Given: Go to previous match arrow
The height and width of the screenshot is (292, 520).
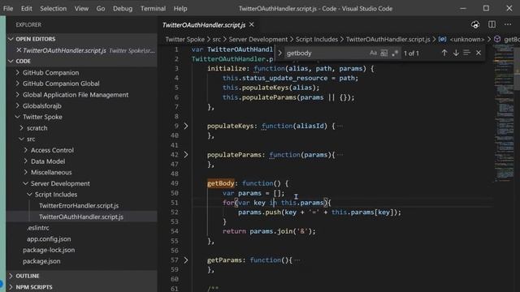Looking at the screenshot, I should coord(444,53).
